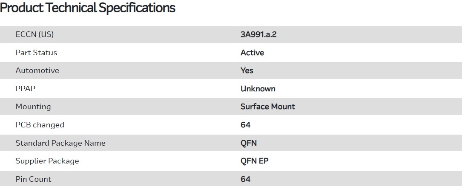This screenshot has width=462, height=186.
Task: Select the 64 value beside PCB changed
Action: pyautogui.click(x=245, y=125)
